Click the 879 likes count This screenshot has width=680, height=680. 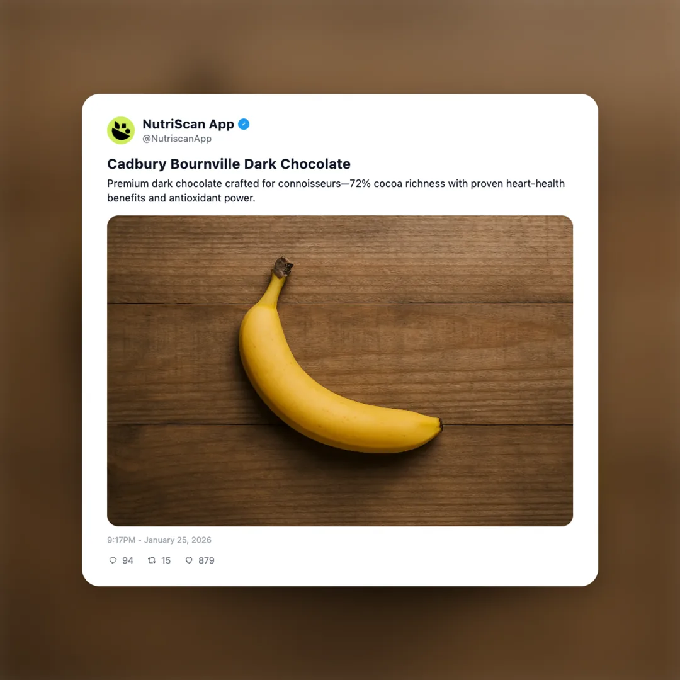(x=207, y=560)
